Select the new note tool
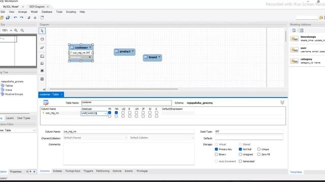Image resolution: width=325 pixels, height=182 pixels. (42, 63)
